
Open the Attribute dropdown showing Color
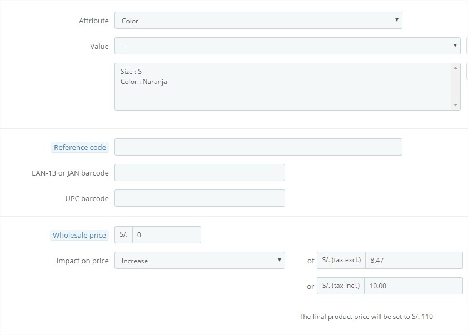click(258, 21)
